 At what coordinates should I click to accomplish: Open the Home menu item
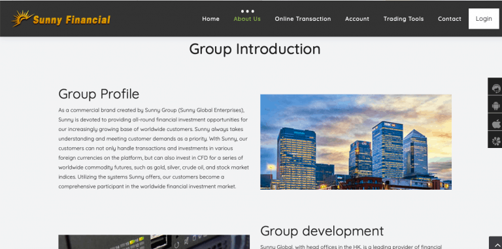210,19
